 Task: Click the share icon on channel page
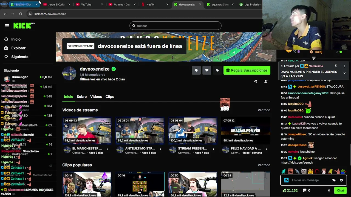(255, 81)
